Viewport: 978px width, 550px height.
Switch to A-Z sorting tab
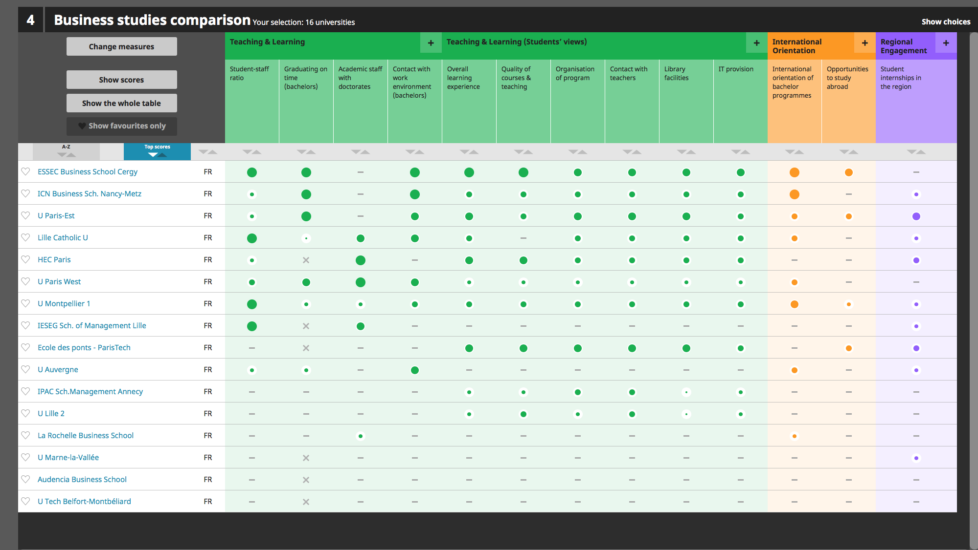tap(66, 151)
